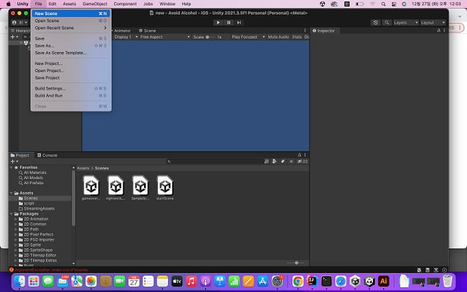
Task: Open the Layers dropdown
Action: tap(402, 22)
